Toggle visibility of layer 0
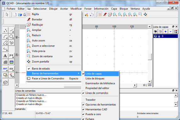The image size is (180, 120). (155, 36)
